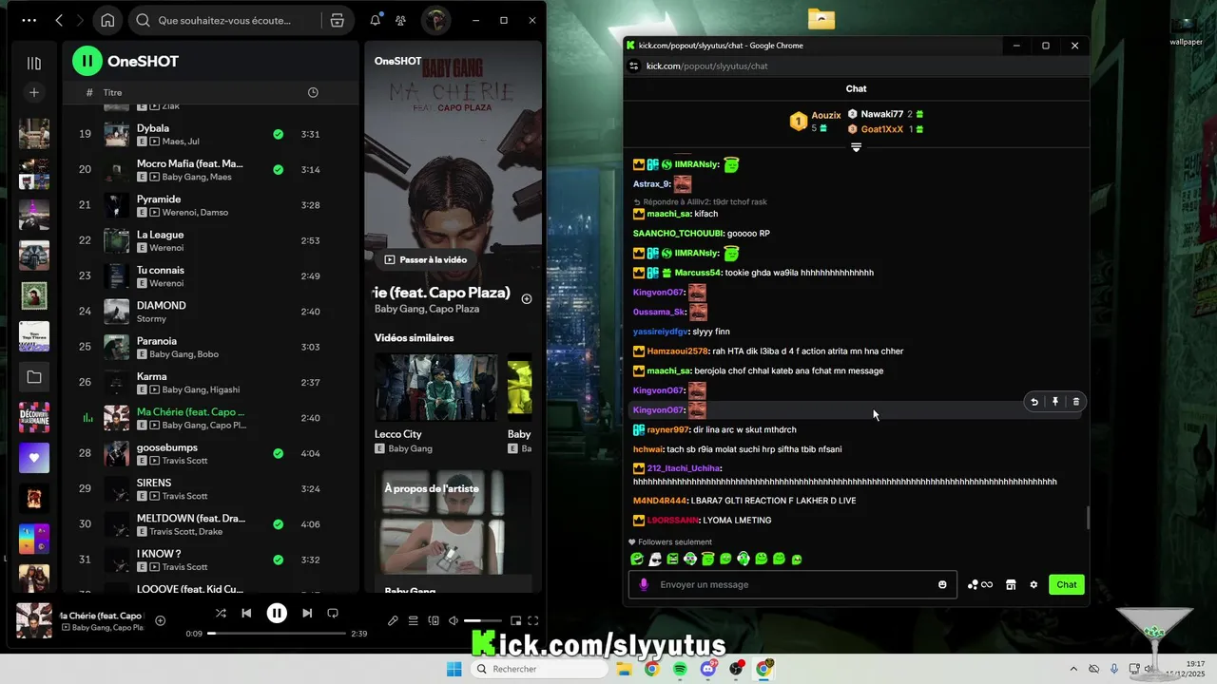Select the track La League
The width and height of the screenshot is (1217, 684).
211,240
